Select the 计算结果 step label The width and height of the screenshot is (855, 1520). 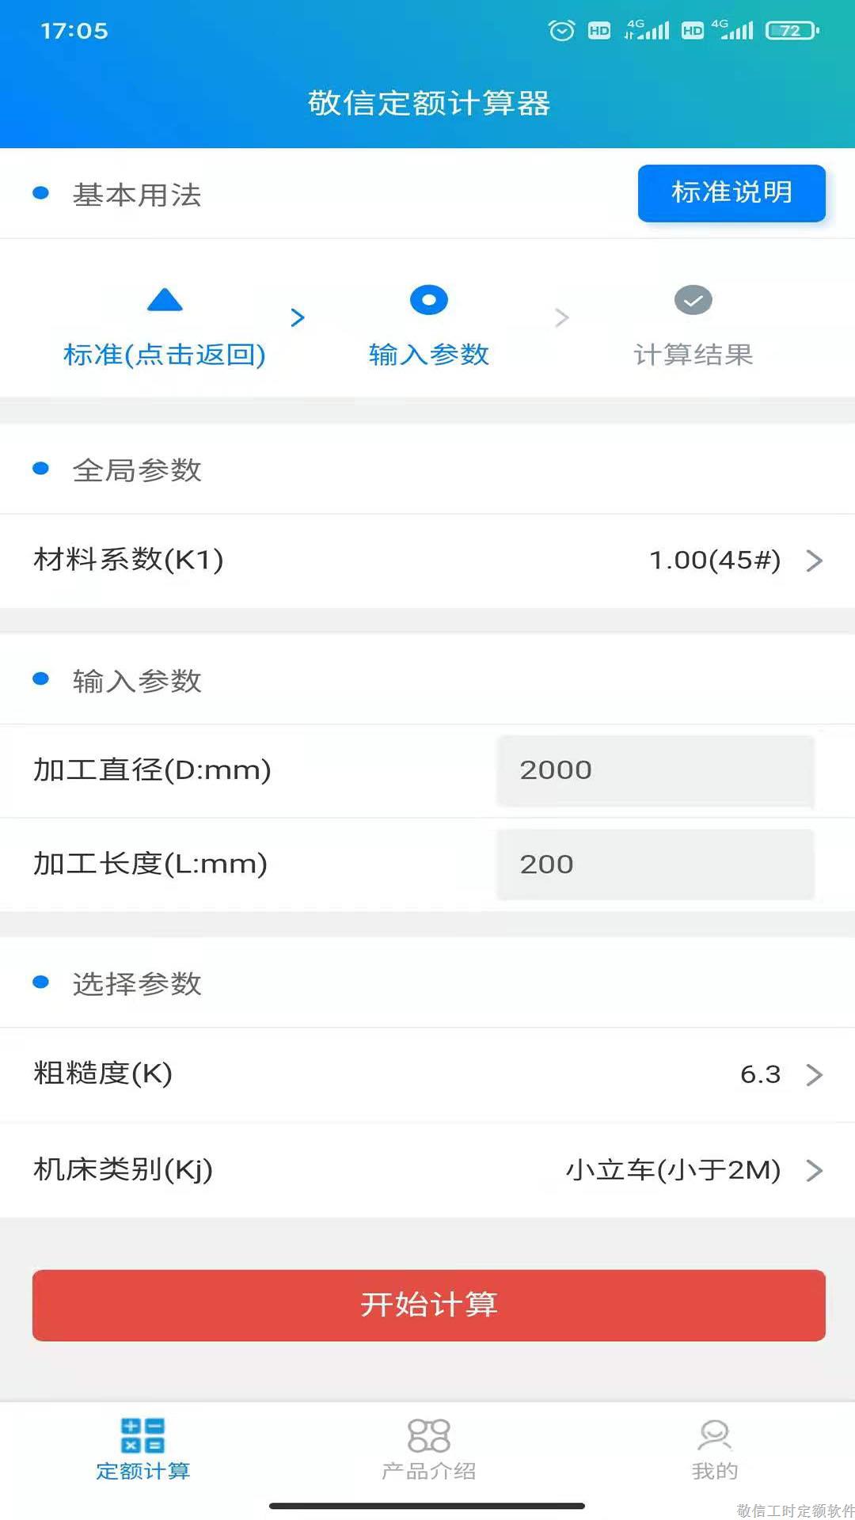point(693,354)
